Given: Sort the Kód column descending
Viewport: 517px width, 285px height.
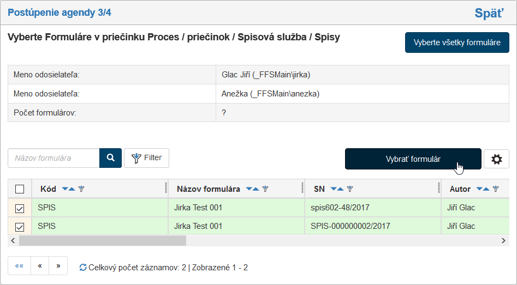Looking at the screenshot, I should (66, 189).
